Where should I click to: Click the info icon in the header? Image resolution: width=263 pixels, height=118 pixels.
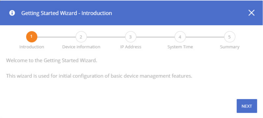12,13
